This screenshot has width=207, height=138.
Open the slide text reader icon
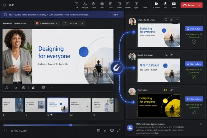point(7,88)
